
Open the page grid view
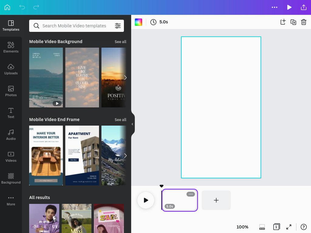[x=276, y=227]
